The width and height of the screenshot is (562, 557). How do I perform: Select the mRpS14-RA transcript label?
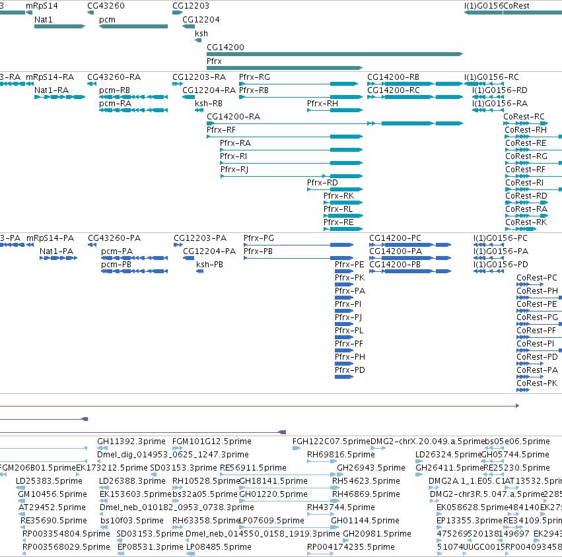50,77
